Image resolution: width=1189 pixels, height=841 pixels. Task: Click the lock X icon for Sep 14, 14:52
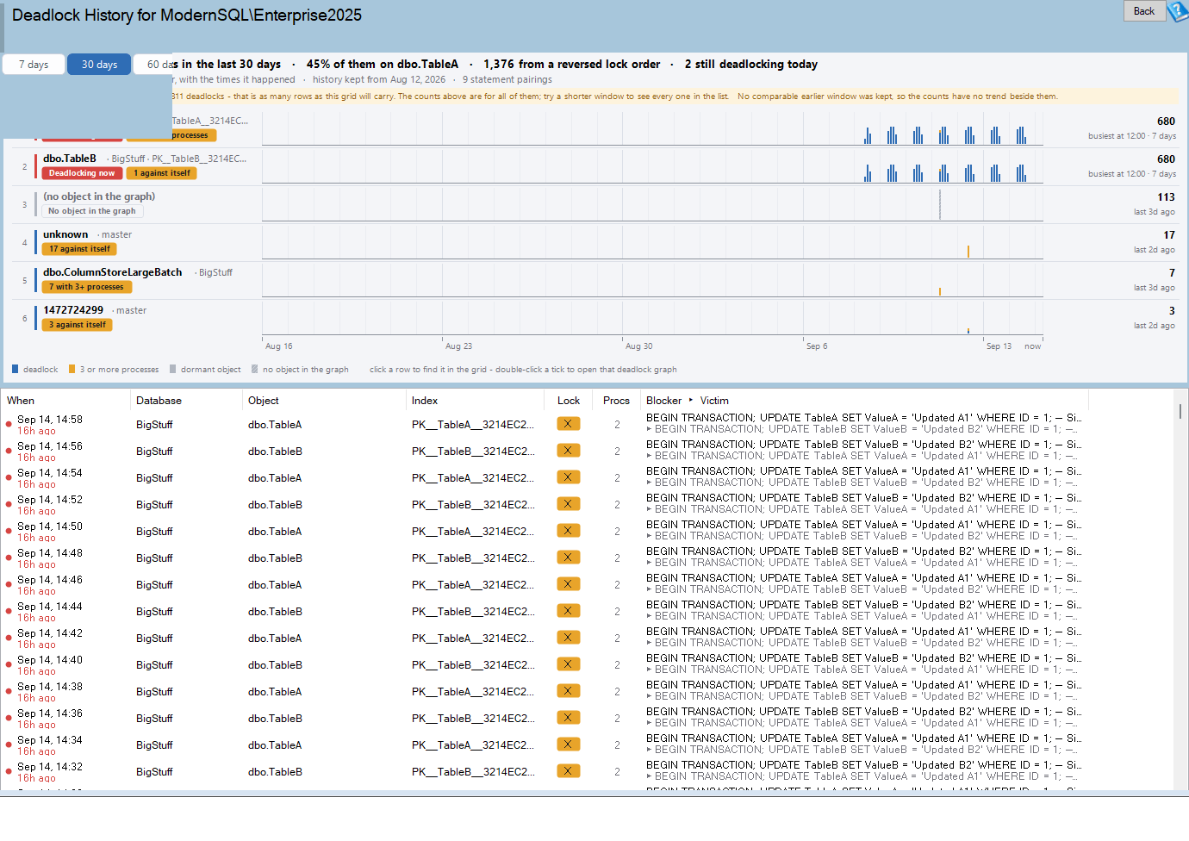568,504
